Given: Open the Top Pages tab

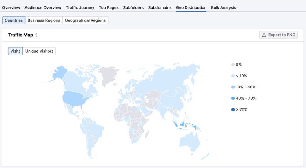Looking at the screenshot, I should click(x=109, y=7).
